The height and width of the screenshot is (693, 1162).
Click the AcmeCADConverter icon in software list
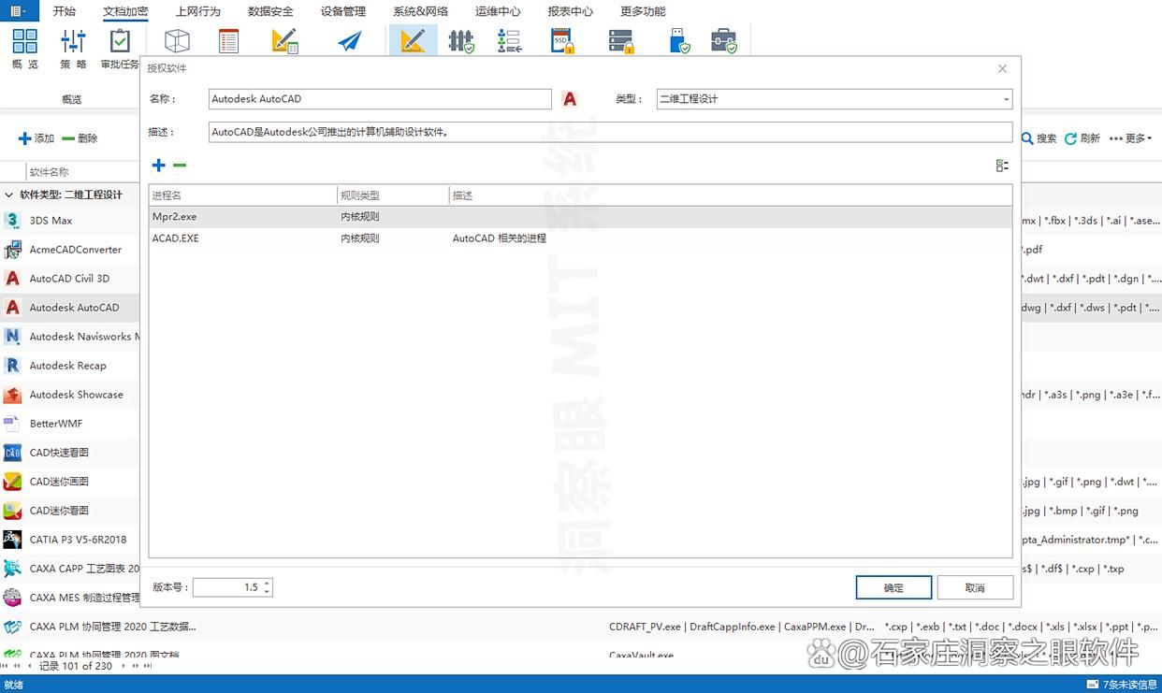pos(12,250)
